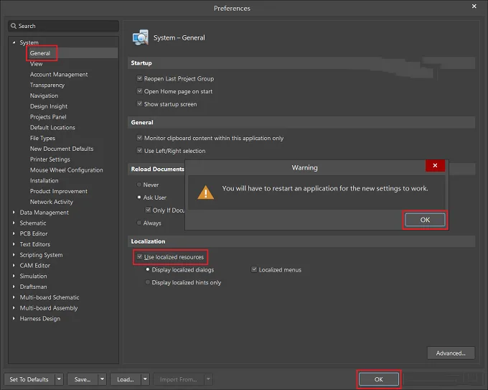Image resolution: width=488 pixels, height=390 pixels.
Task: Click the Schematic tree label
Action: 33,223
